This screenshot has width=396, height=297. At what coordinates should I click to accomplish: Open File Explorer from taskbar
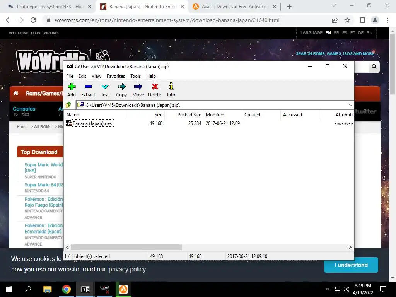[47, 289]
